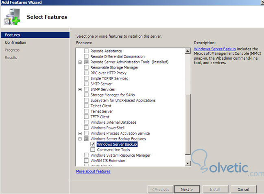Select the Windows Server Backup row label
This screenshot has height=194, width=264.
[x=117, y=144]
